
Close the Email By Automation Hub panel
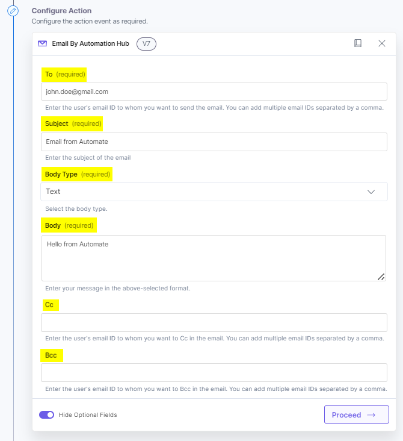(382, 43)
